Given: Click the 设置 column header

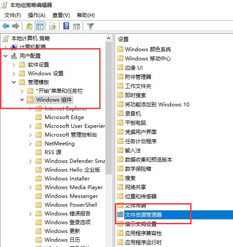Looking at the screenshot, I should point(123,39).
